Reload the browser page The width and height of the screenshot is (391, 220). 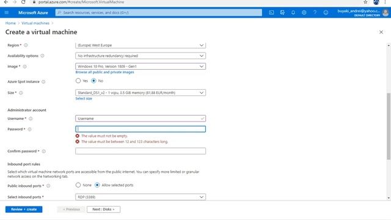(x=23, y=2)
